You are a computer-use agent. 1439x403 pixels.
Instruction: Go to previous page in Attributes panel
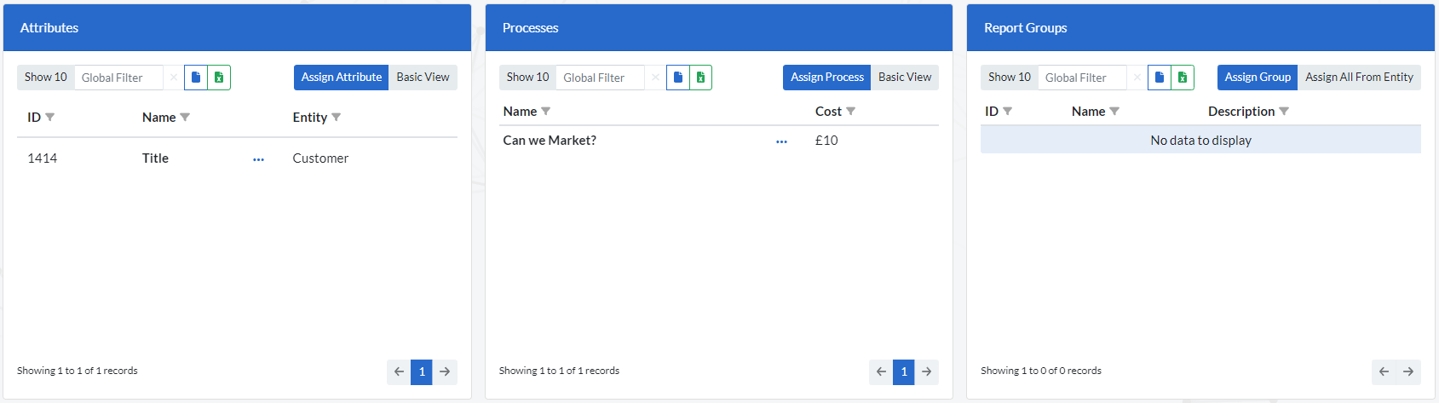[399, 371]
